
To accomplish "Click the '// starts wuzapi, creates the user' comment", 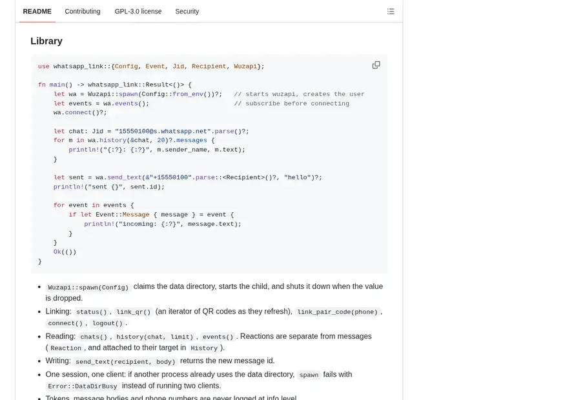I will pyautogui.click(x=299, y=94).
